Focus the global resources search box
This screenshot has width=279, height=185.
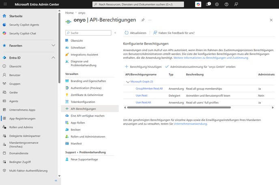138,4
